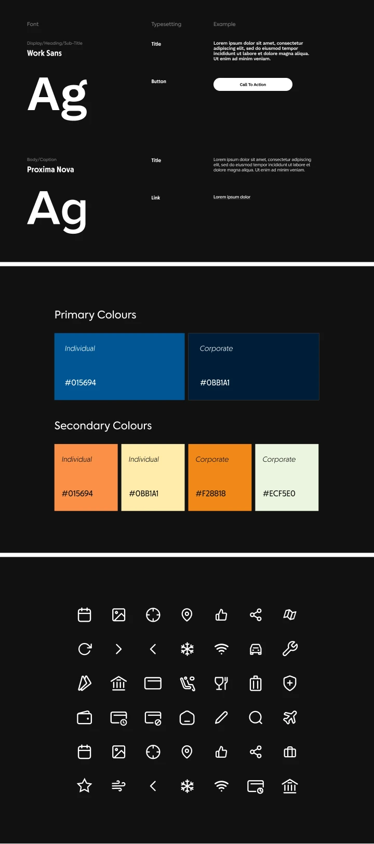The image size is (374, 844).
Task: Click the star icon
Action: [85, 786]
